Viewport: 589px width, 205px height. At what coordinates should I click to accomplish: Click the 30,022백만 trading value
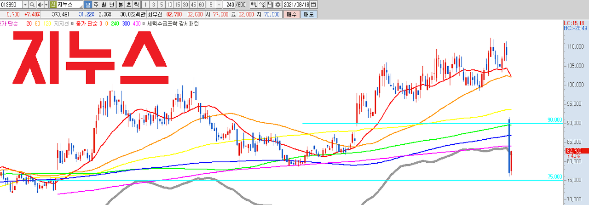(x=133, y=14)
